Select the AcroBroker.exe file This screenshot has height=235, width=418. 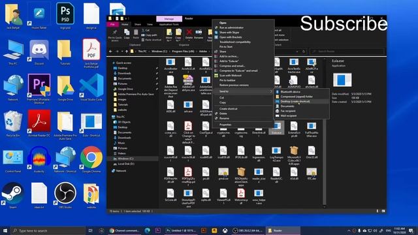point(170,65)
